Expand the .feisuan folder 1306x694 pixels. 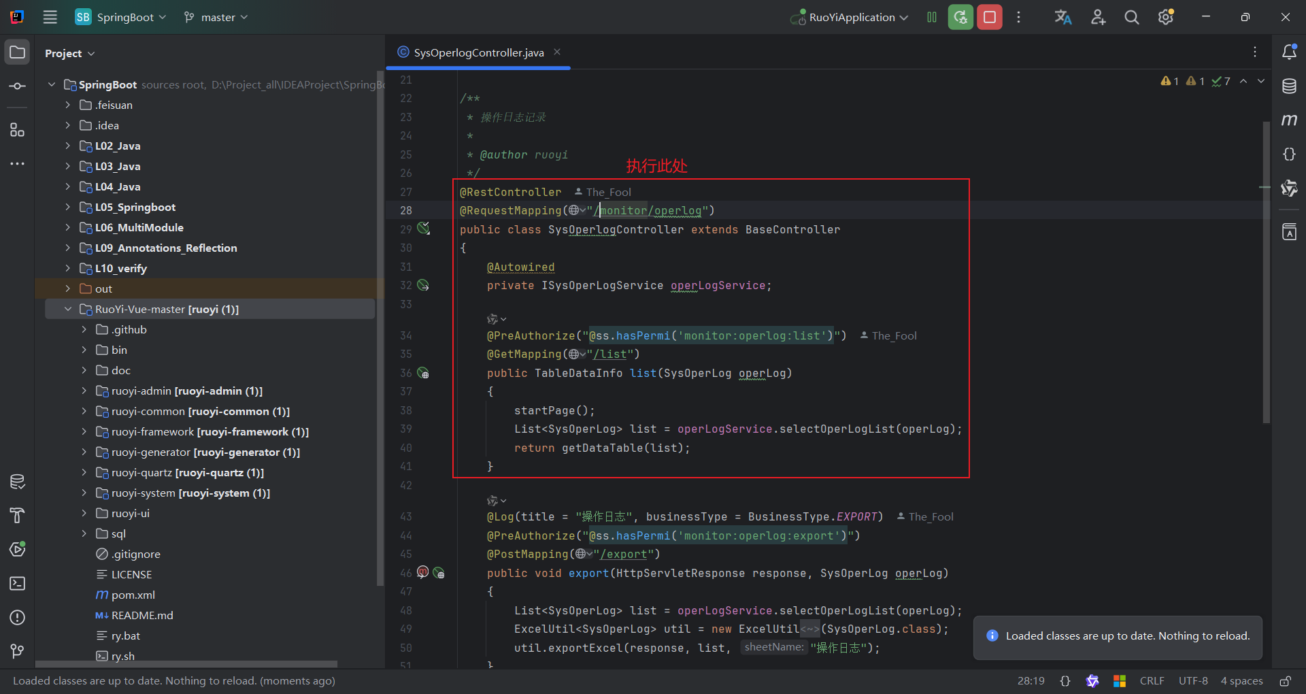point(68,105)
